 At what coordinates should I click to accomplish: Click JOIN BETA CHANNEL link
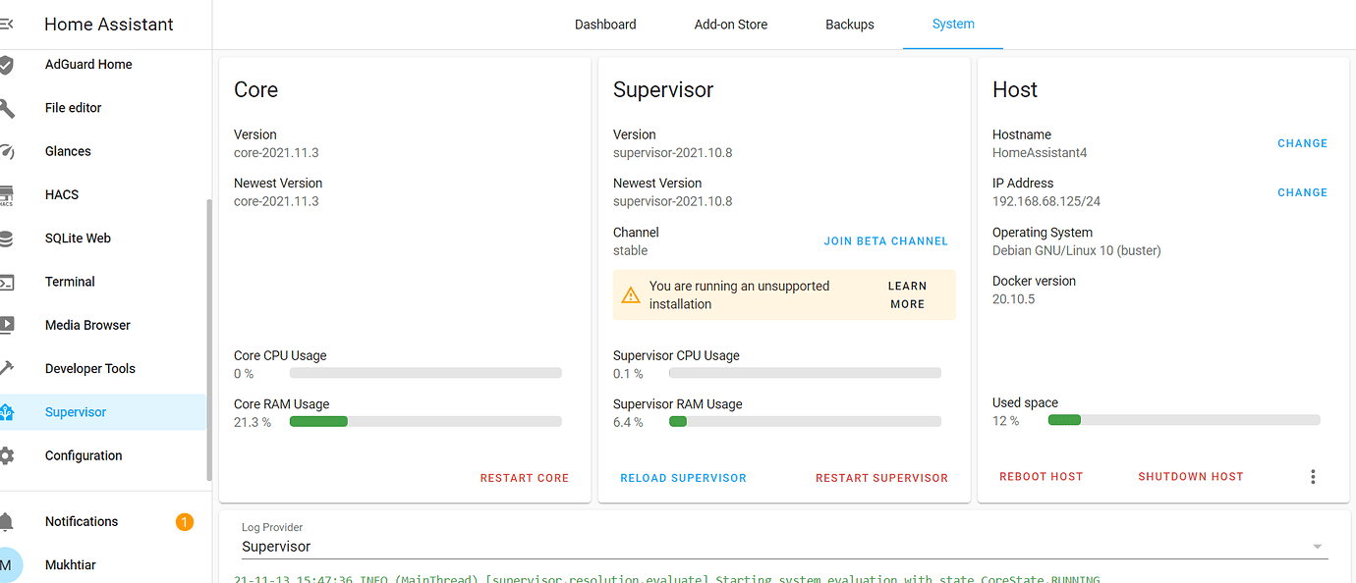tap(885, 241)
